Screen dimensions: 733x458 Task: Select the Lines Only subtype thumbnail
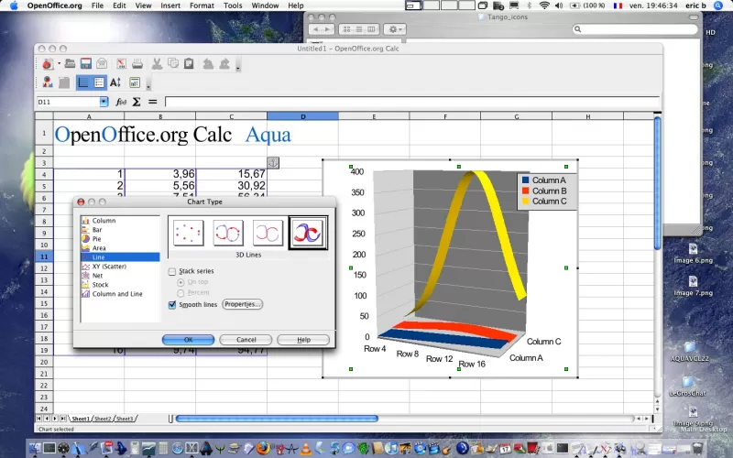268,233
